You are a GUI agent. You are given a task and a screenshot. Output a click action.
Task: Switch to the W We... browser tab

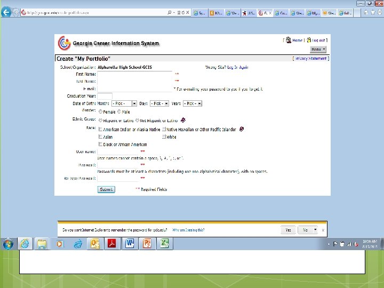[329, 13]
